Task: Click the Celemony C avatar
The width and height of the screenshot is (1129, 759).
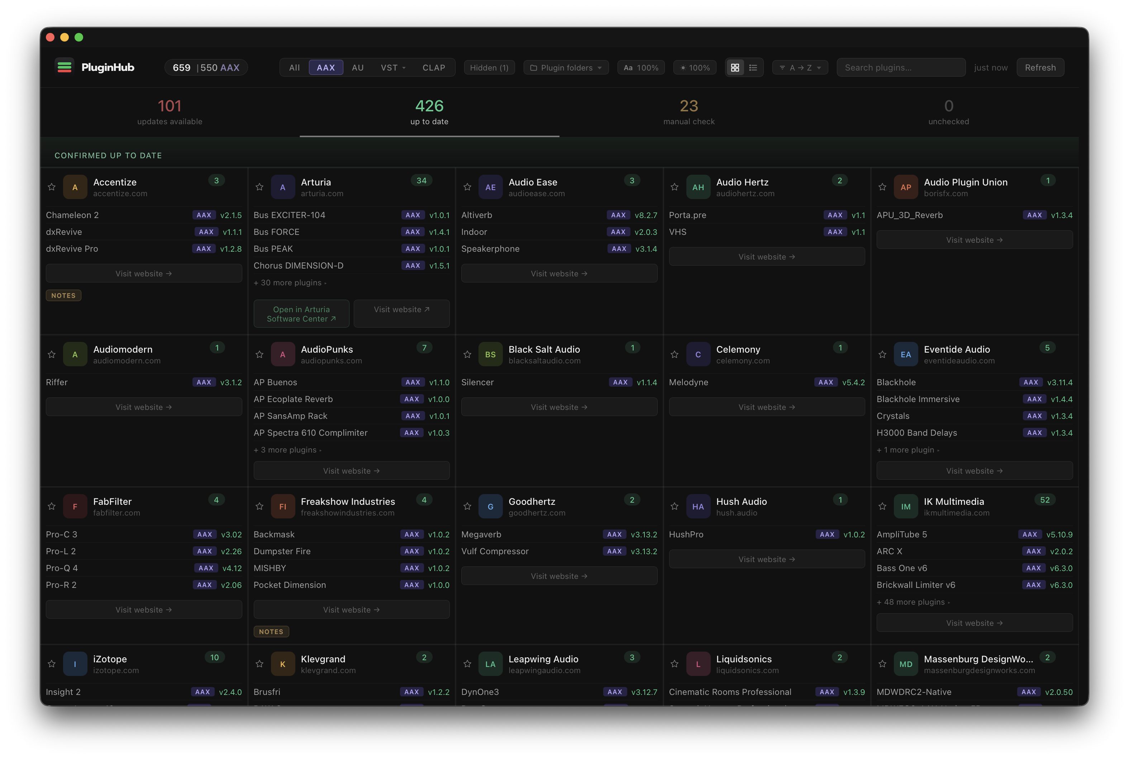Action: point(698,354)
